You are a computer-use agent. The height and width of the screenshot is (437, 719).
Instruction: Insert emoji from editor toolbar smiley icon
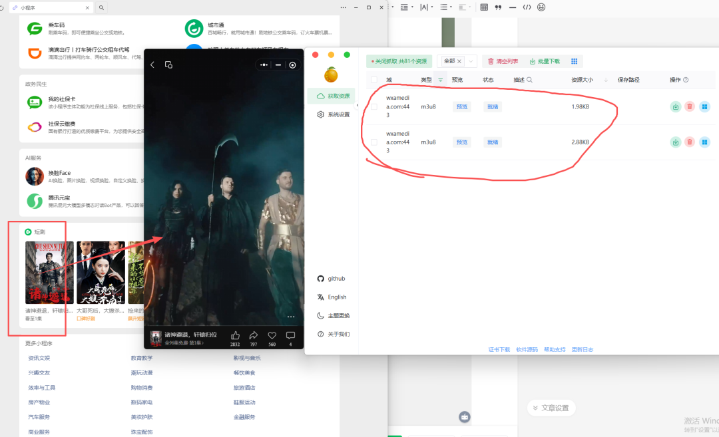(x=541, y=7)
